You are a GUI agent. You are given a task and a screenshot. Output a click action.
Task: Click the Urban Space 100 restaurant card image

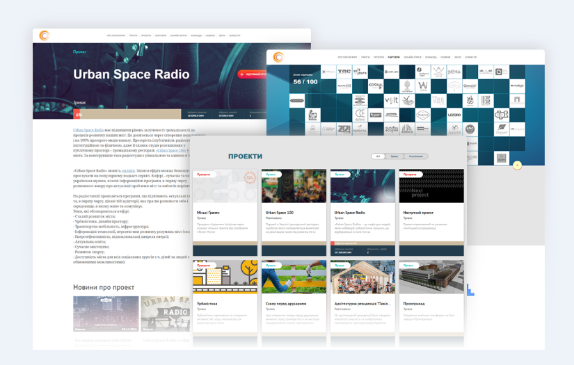(294, 186)
